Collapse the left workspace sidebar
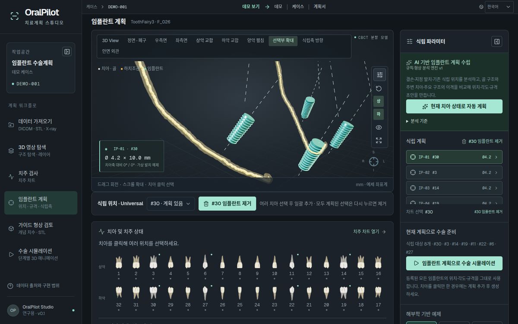The width and height of the screenshot is (518, 324). pos(67,51)
